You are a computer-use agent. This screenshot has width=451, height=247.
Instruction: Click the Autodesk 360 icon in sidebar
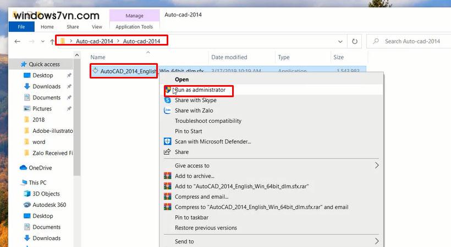click(28, 205)
